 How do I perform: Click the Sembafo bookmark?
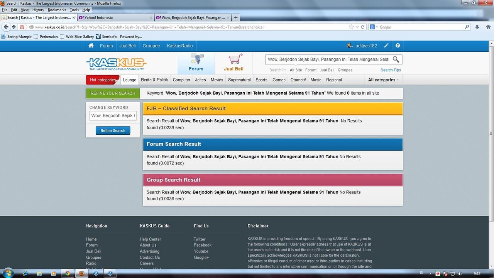[x=119, y=37]
